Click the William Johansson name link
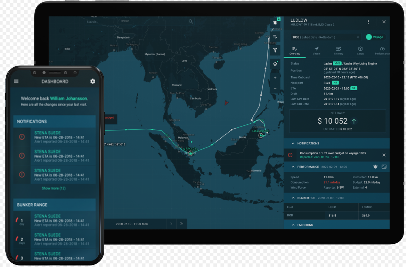Screen dimensions: 406x267 [69, 98]
